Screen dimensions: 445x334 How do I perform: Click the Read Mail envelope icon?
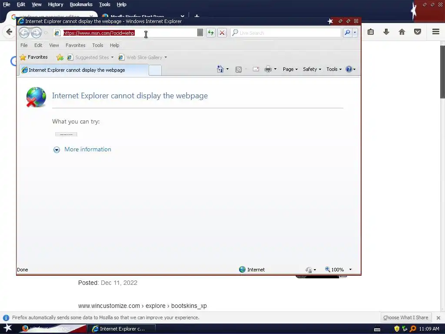pos(256,69)
